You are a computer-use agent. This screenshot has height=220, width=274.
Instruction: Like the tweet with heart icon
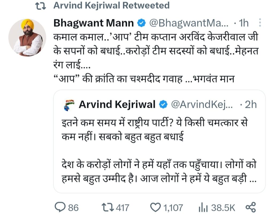pos(155,207)
